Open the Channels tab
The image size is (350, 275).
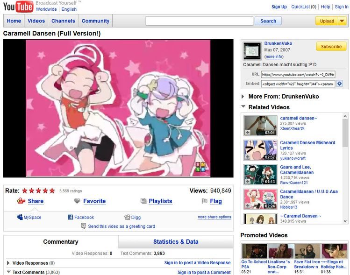[63, 21]
